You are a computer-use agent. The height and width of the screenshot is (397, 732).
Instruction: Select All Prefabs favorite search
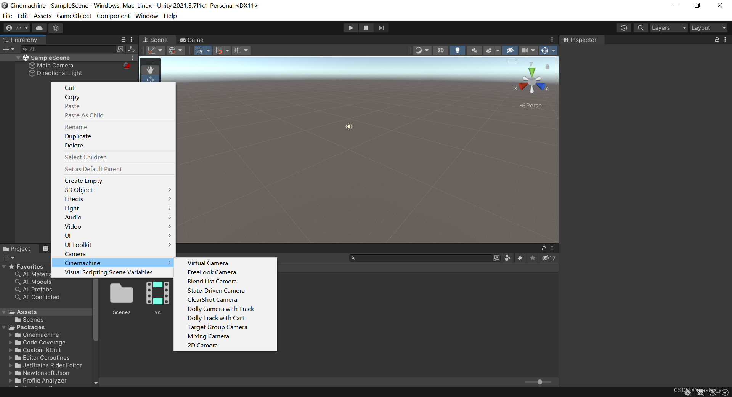tap(37, 290)
